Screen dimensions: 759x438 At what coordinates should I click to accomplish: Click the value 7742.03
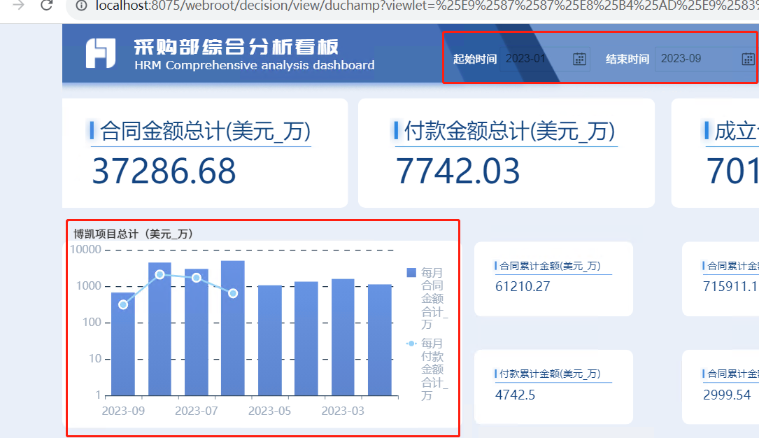tap(458, 171)
